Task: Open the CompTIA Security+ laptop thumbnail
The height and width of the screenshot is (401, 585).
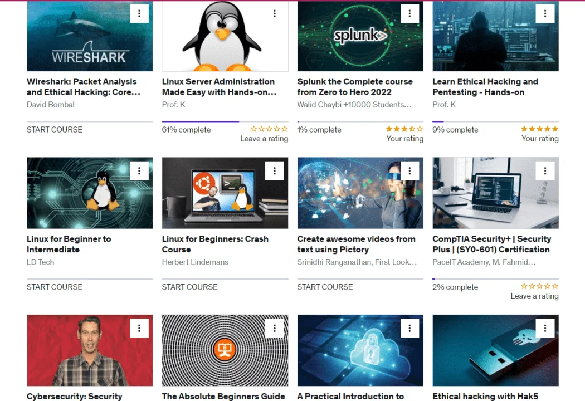Action: pyautogui.click(x=495, y=193)
